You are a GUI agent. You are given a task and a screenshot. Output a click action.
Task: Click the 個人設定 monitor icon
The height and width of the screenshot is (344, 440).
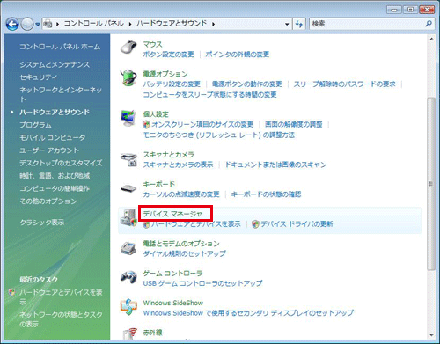tap(128, 118)
